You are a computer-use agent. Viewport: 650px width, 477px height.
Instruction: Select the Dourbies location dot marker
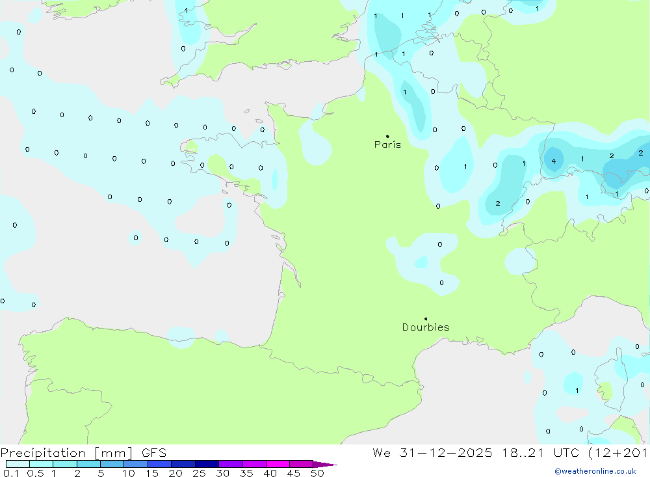(x=426, y=319)
